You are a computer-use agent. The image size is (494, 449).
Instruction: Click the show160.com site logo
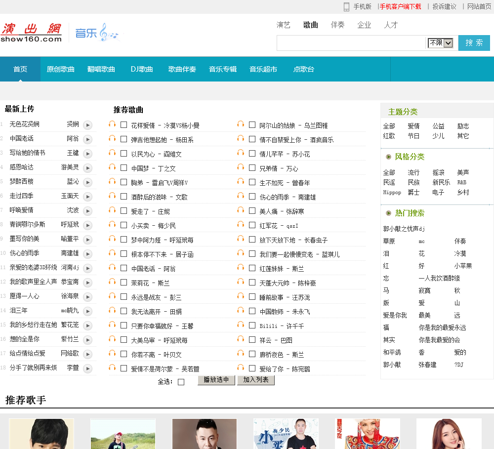pos(31,33)
